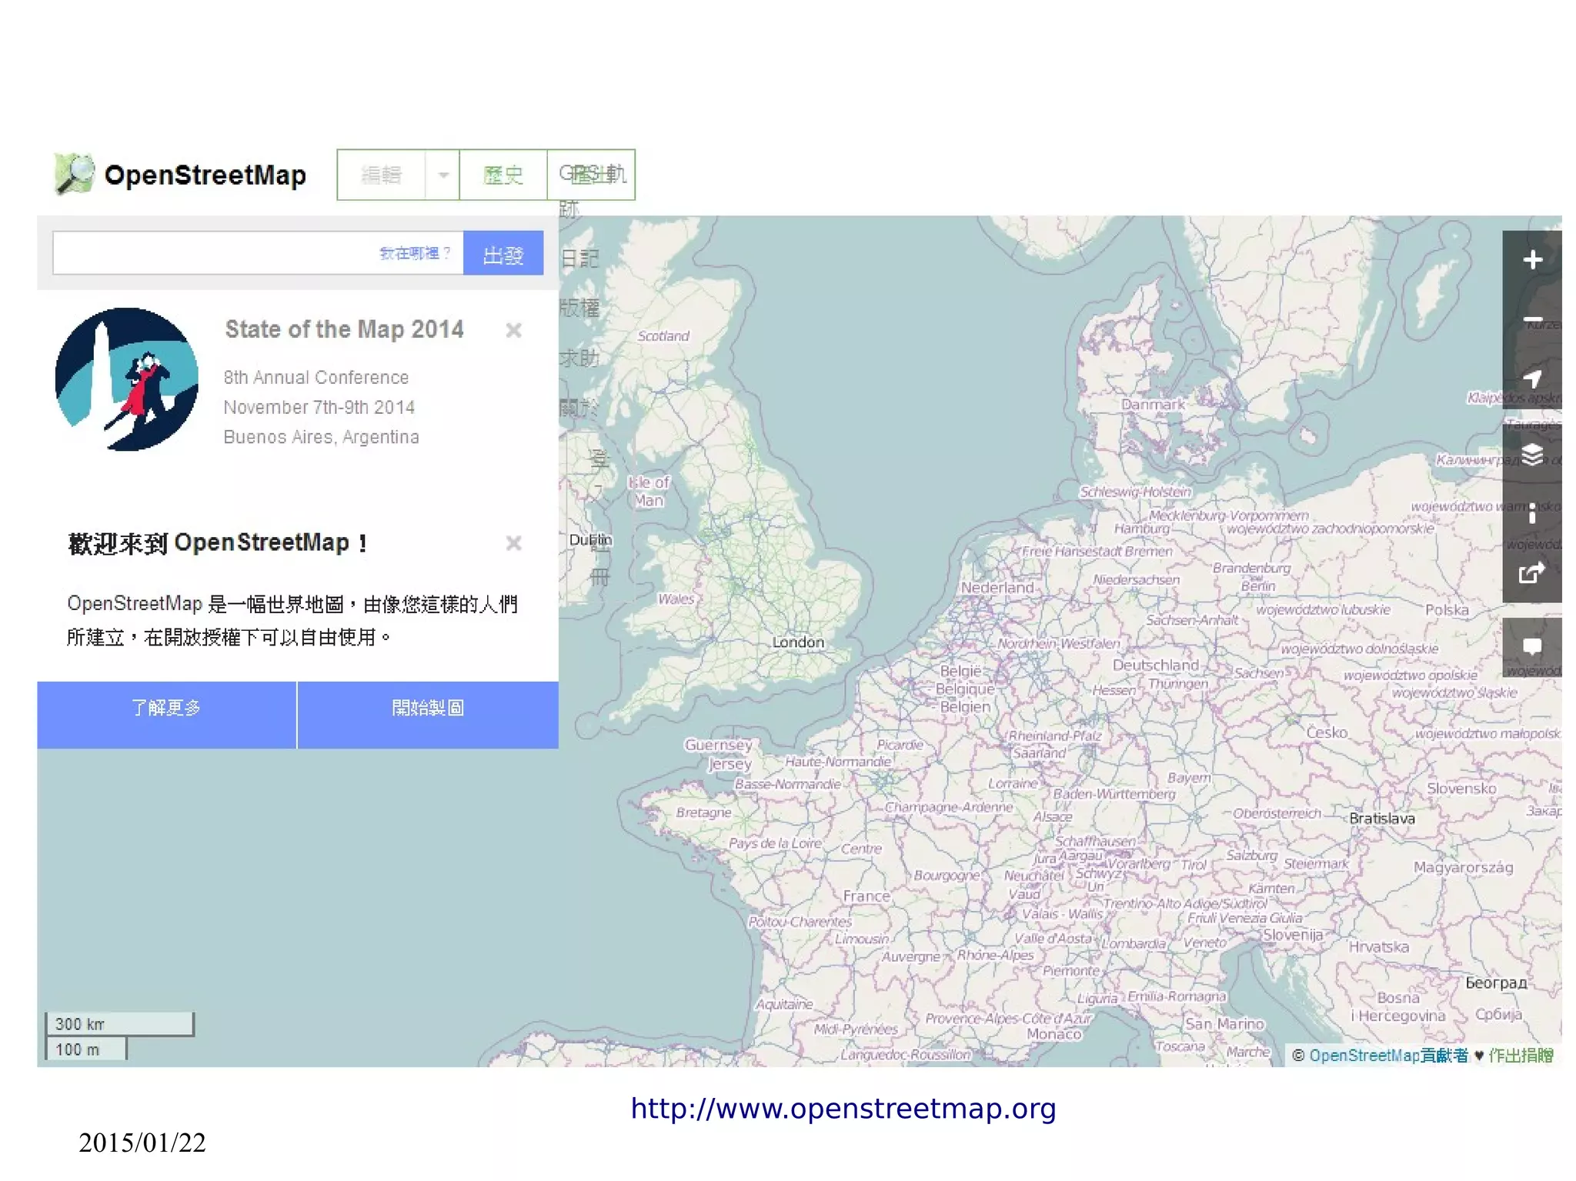The height and width of the screenshot is (1181, 1576).
Task: Click the Београд label on map
Action: tap(1496, 982)
